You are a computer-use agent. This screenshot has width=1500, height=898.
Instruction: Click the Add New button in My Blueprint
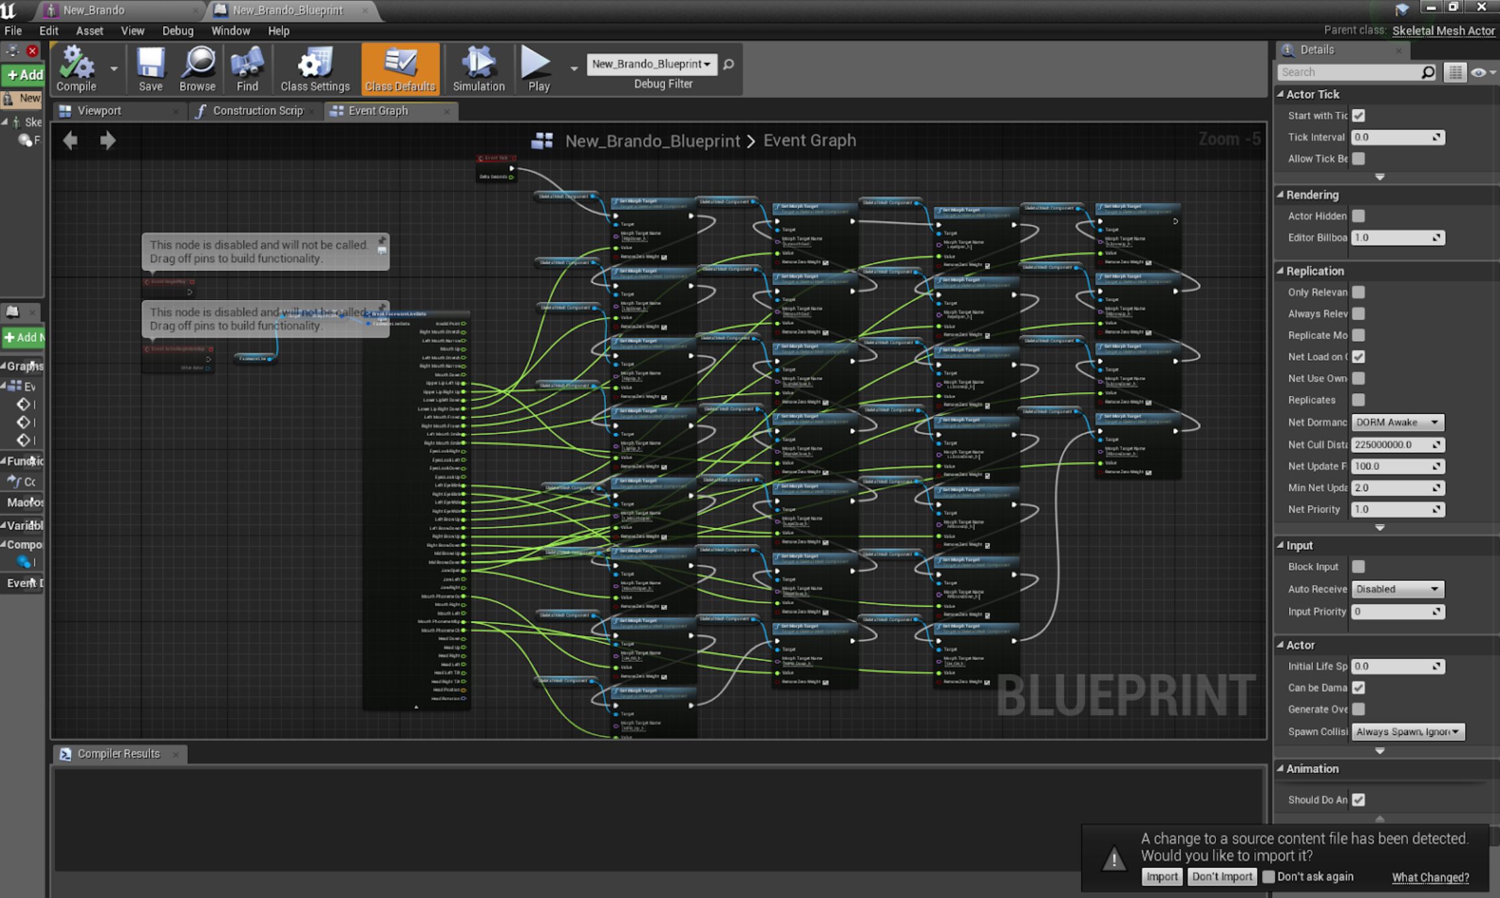point(23,337)
